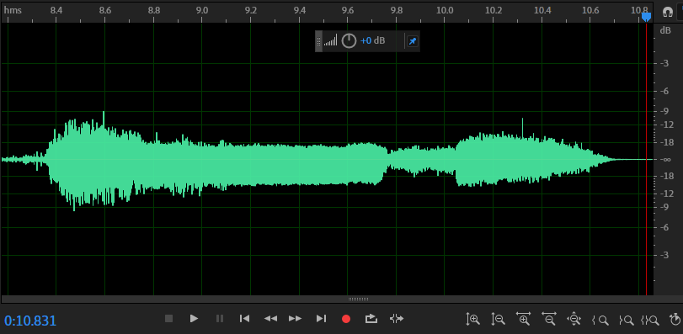Grab the HUD drag handle
The height and width of the screenshot is (334, 683).
point(318,41)
